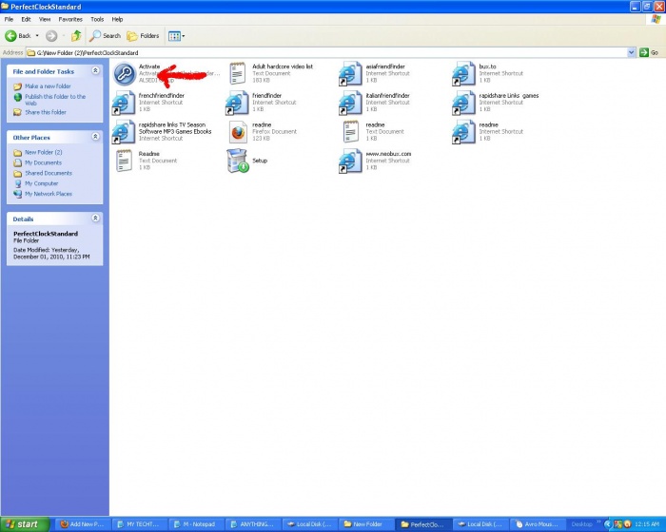Go up one folder level
This screenshot has width=666, height=532.
point(76,36)
